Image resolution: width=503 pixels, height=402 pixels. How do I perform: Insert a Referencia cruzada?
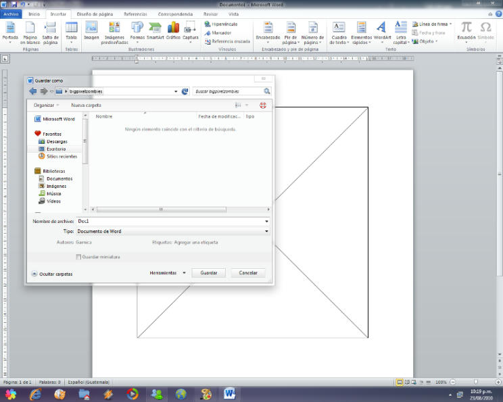tap(227, 41)
